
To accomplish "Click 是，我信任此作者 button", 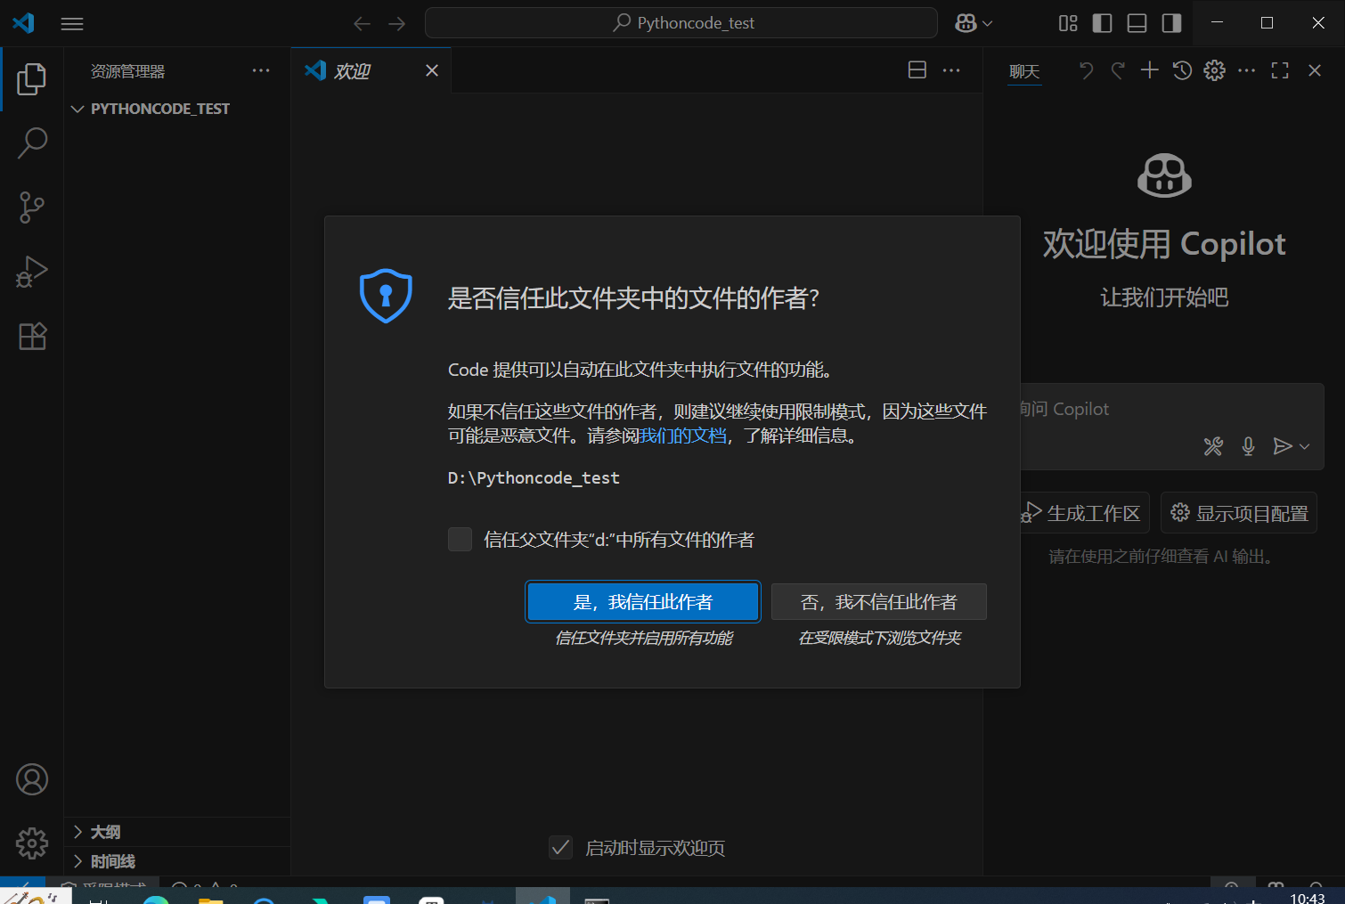I will coord(643,602).
